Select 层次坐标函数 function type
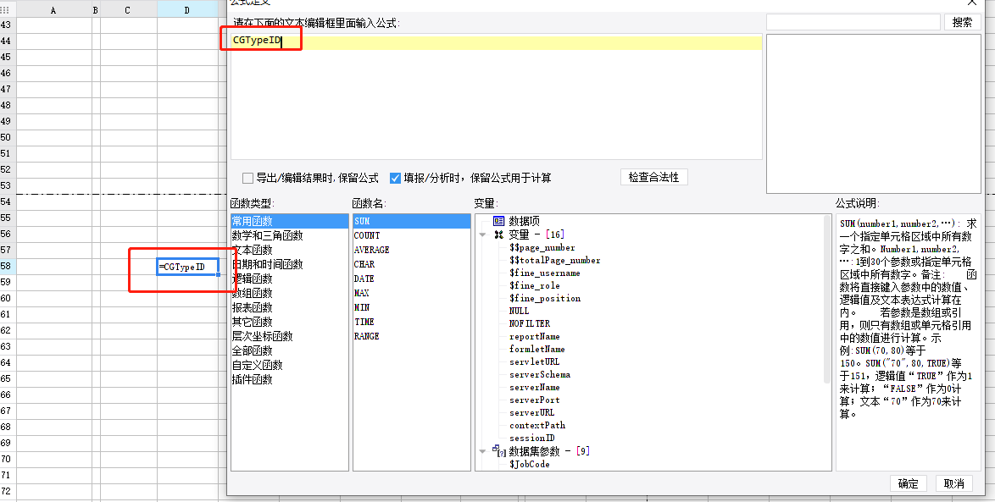The image size is (995, 502). (289, 337)
